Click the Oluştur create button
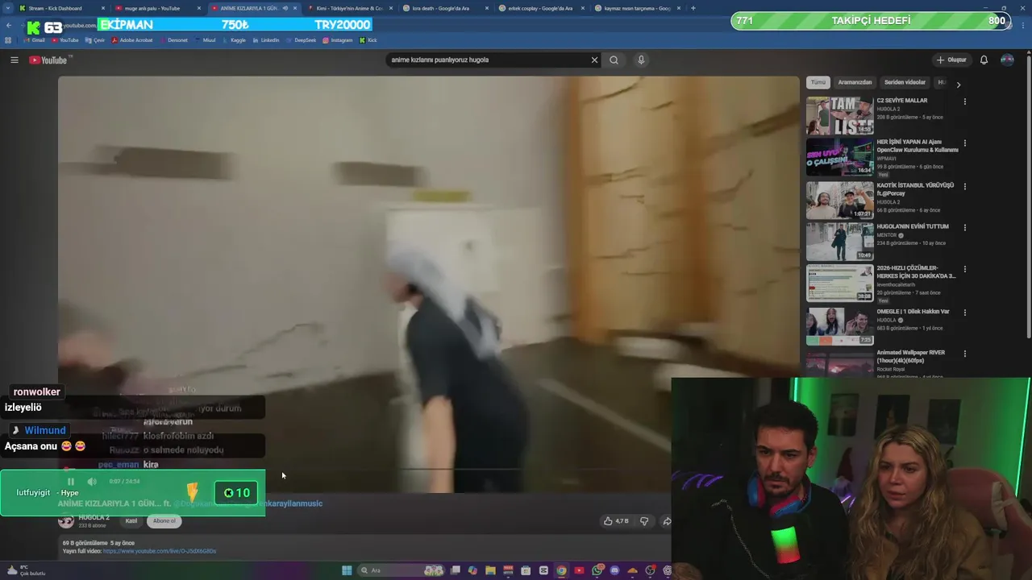Screen dimensions: 1032x580 [x=951, y=60]
